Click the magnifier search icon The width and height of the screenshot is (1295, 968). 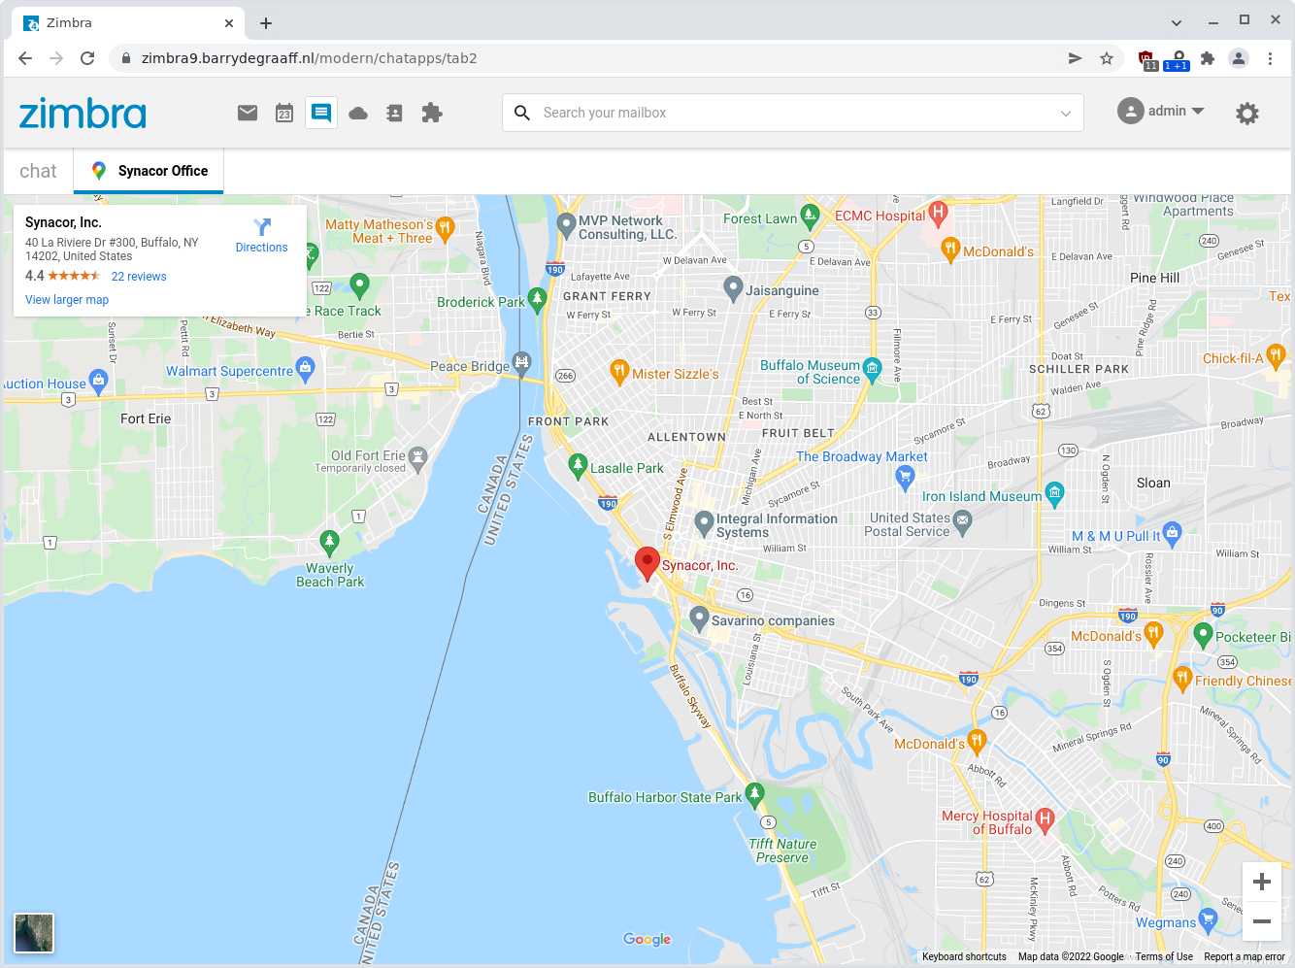pos(522,113)
